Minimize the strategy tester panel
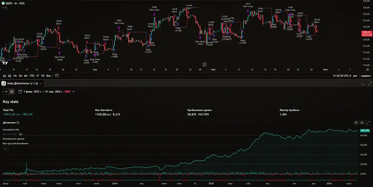 point(363,84)
